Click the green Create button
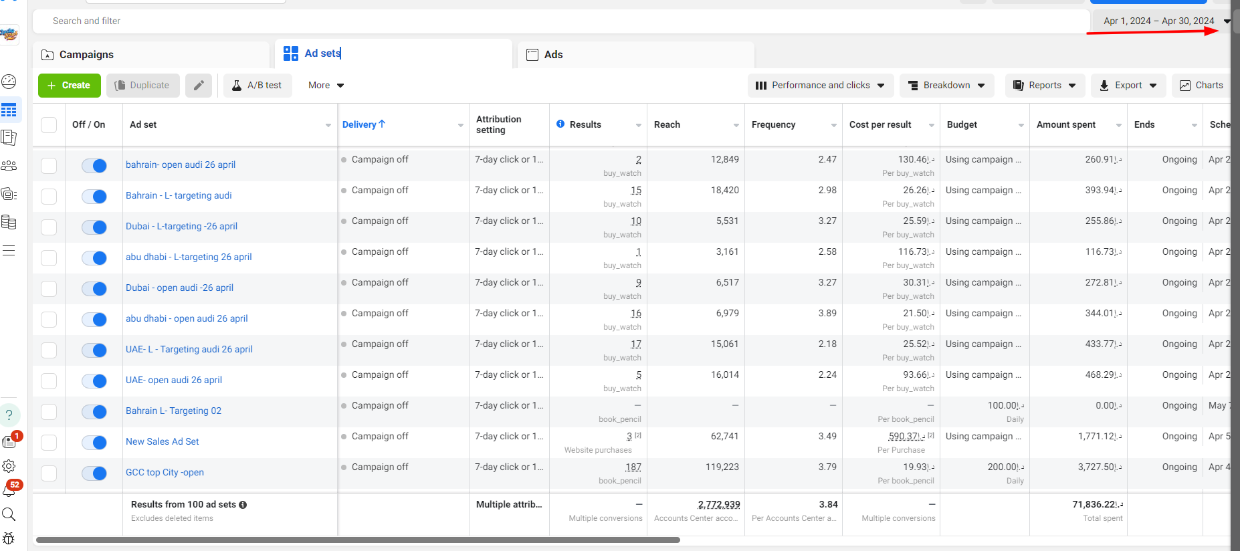1240x551 pixels. pos(70,86)
